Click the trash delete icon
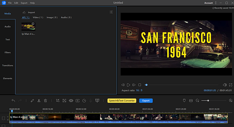This screenshot has width=234, height=127. click(x=45, y=101)
